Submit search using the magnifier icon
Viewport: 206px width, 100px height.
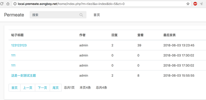pos(81,15)
